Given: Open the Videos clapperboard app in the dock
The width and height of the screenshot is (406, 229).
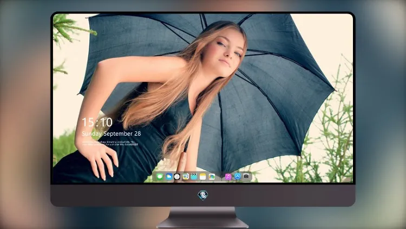Looking at the screenshot, I should point(194,177).
